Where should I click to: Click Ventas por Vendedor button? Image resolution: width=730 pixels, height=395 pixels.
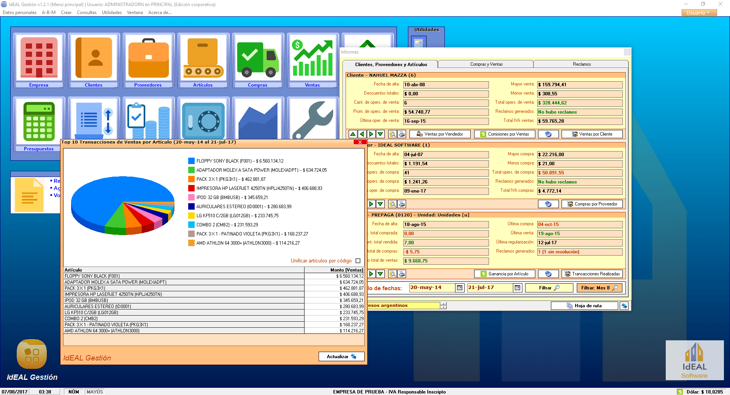click(x=440, y=134)
